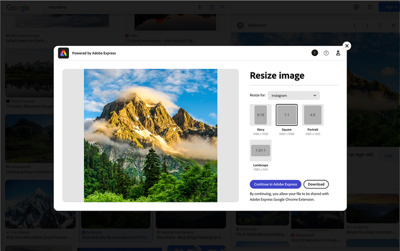Open 'How and why do mountains form' result
The width and height of the screenshot is (400, 251).
tap(115, 238)
